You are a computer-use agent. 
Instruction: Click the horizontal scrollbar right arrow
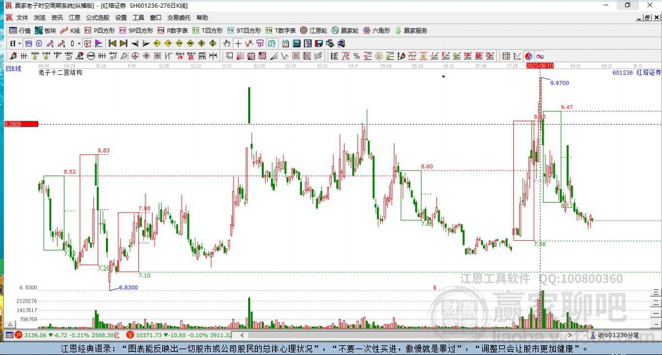[x=570, y=335]
